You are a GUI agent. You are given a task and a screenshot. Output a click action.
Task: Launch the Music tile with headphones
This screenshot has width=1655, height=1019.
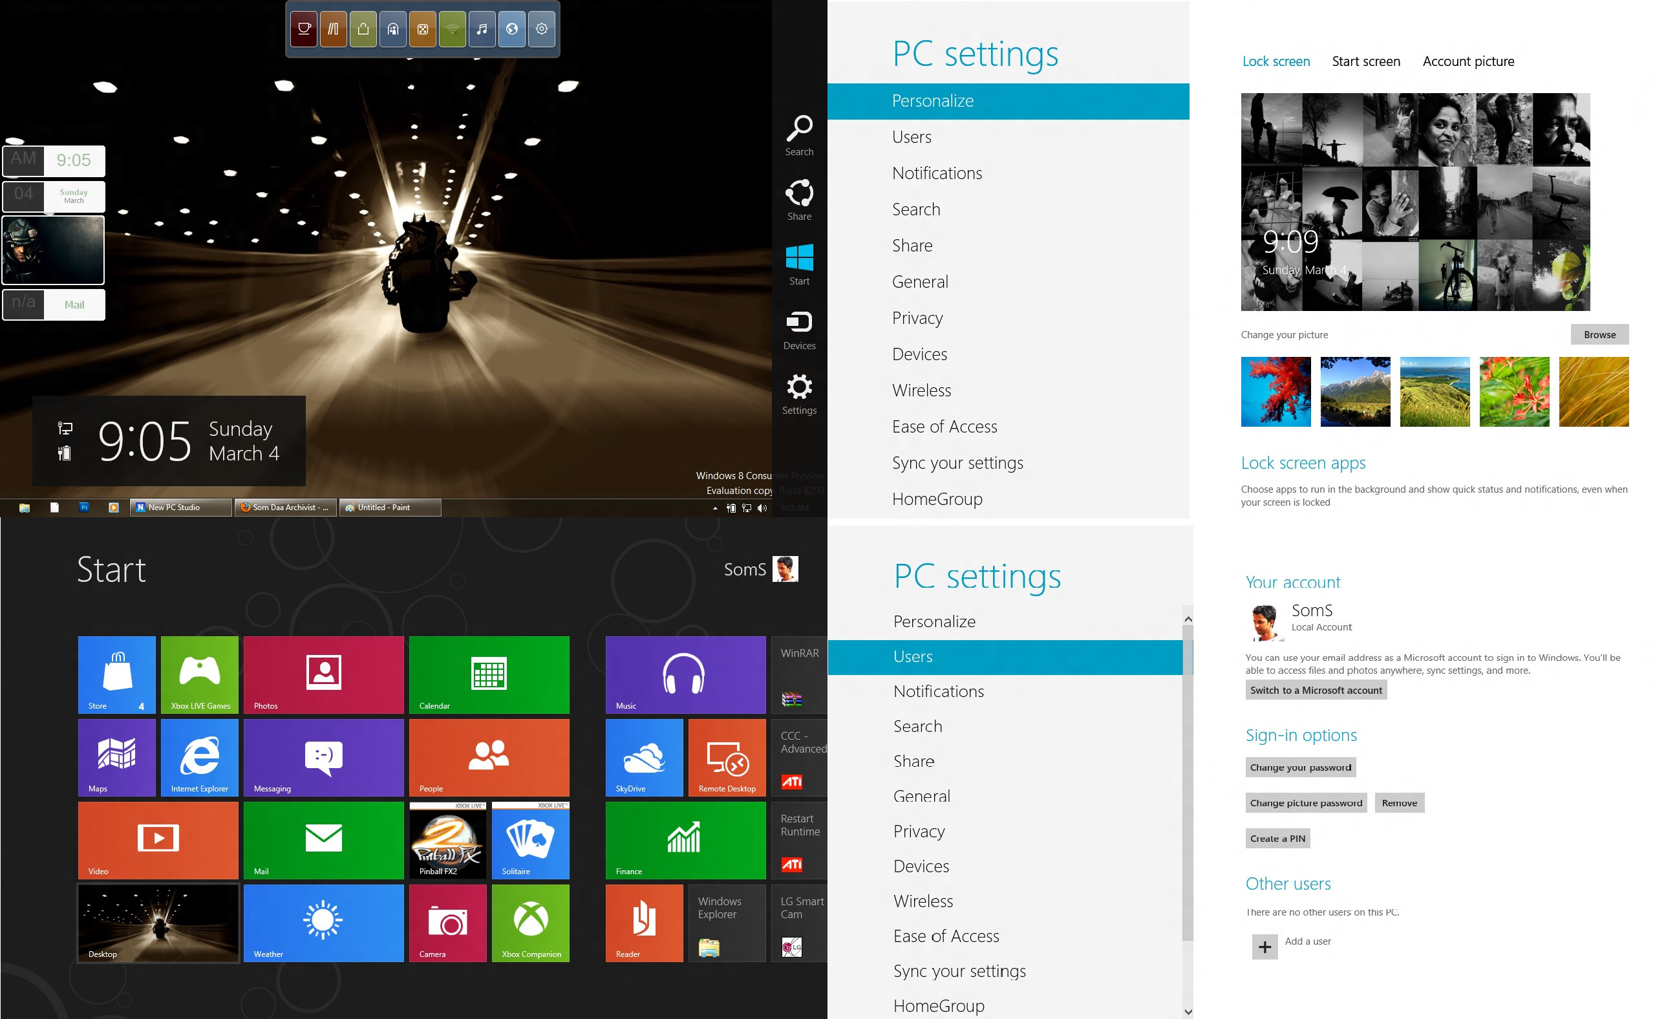pos(685,674)
